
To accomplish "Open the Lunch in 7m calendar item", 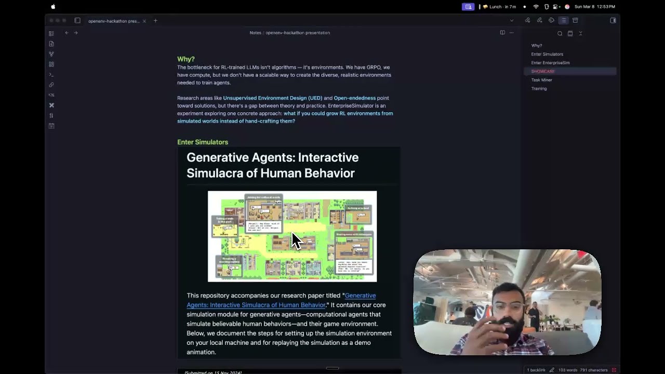I will tap(499, 7).
